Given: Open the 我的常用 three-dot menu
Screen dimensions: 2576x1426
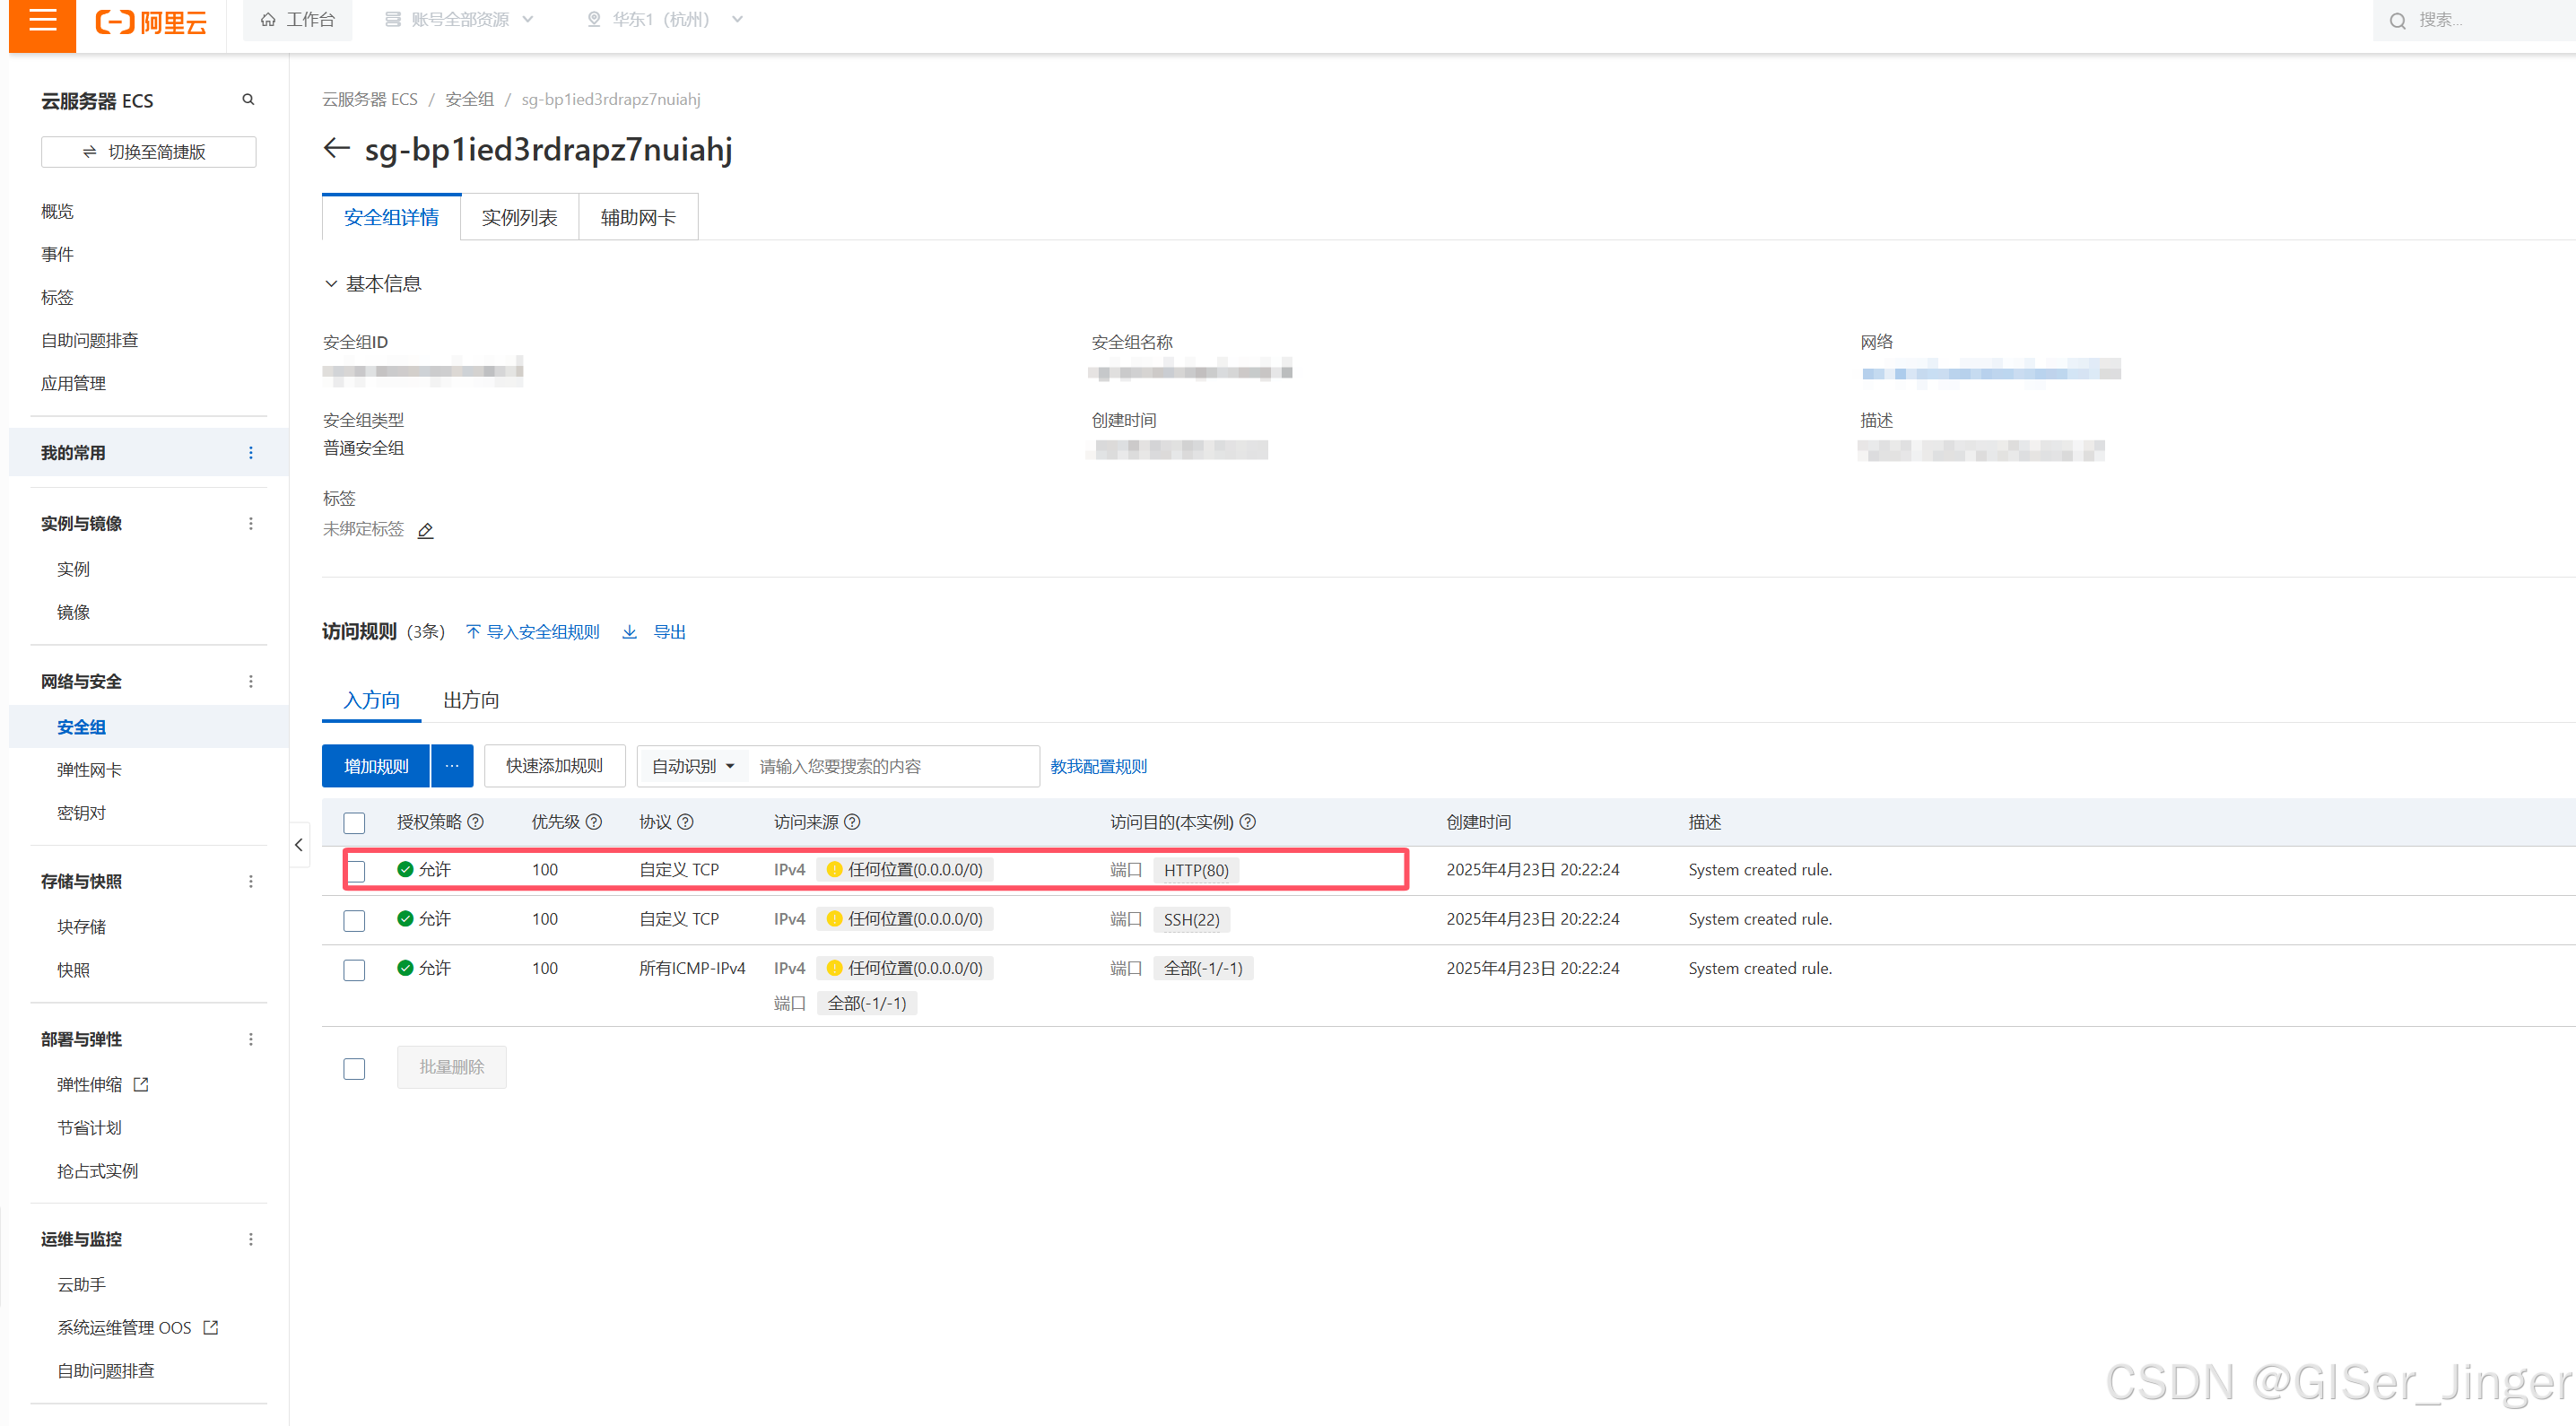Looking at the screenshot, I should pos(251,453).
